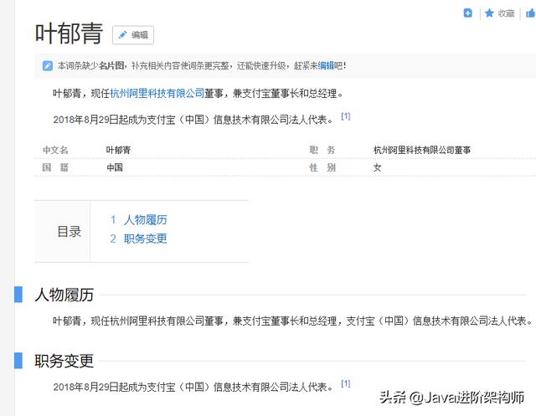Open the 编辑 link in the notice bar

click(325, 65)
